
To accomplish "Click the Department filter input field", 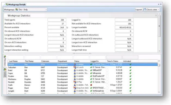I will 65,57.
